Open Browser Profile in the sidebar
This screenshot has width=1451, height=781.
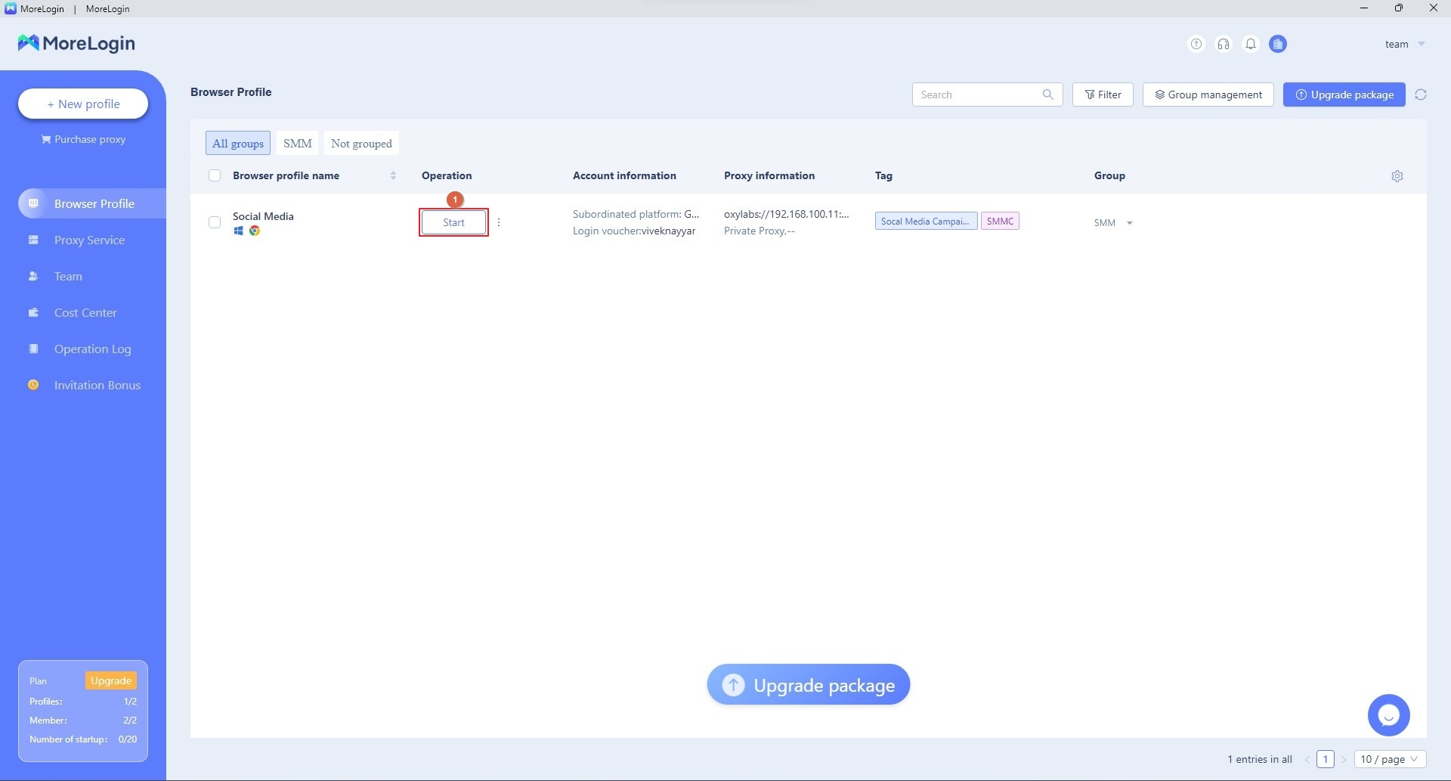click(92, 203)
